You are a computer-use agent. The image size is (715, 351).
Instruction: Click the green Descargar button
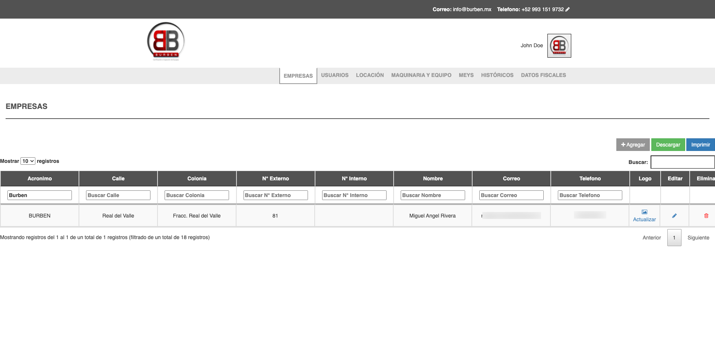click(668, 145)
